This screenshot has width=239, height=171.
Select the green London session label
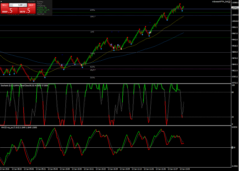click(x=42, y=12)
